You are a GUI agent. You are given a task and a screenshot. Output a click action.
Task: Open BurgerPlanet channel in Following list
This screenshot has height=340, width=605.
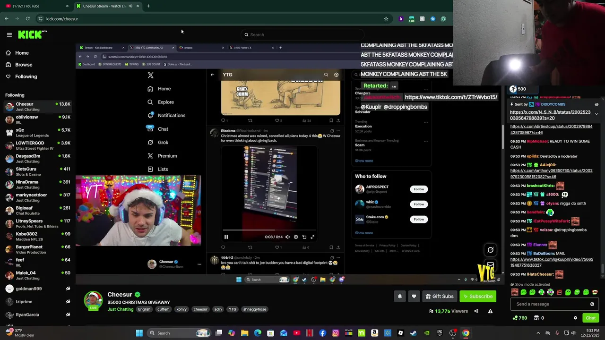tap(38, 249)
